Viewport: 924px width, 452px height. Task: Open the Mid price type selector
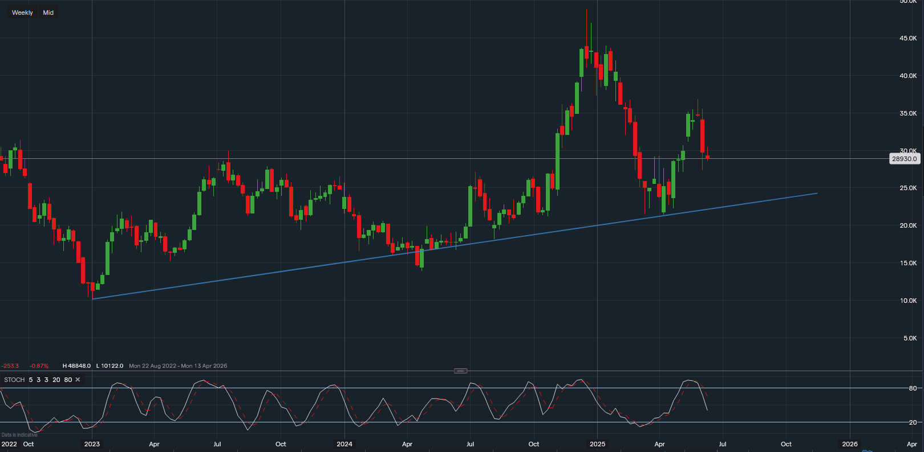(x=48, y=13)
